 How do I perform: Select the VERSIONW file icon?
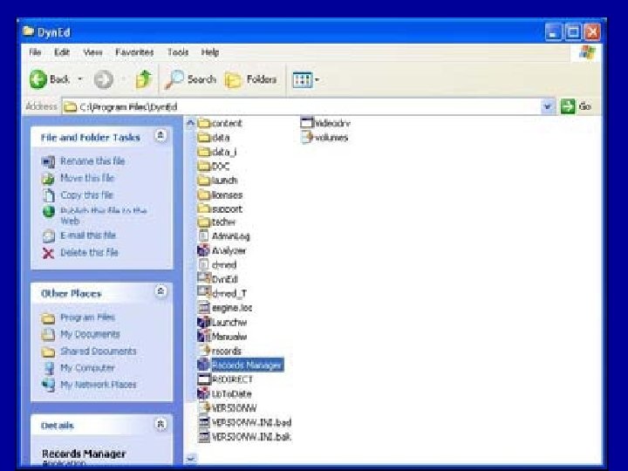click(x=205, y=407)
